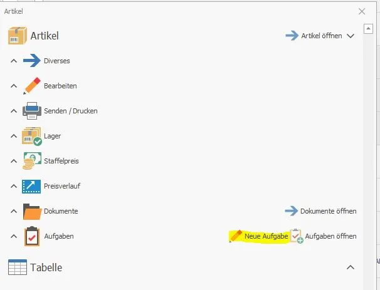This screenshot has height=290, width=380.
Task: Select the Bearbeiten pencil icon
Action: (x=32, y=86)
